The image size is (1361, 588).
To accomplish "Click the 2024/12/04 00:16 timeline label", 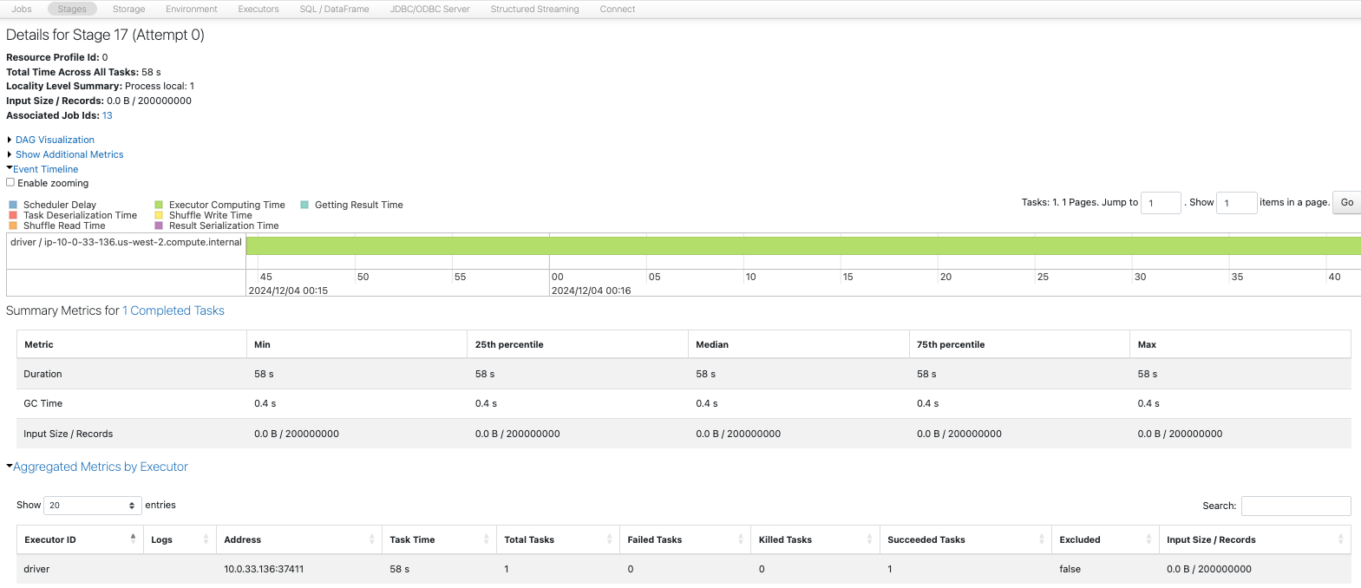I will tap(591, 291).
